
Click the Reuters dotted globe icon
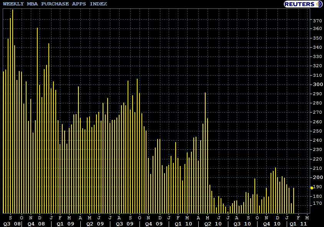(319, 4)
